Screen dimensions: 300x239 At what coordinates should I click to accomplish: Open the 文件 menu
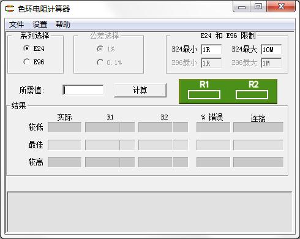tap(17, 25)
